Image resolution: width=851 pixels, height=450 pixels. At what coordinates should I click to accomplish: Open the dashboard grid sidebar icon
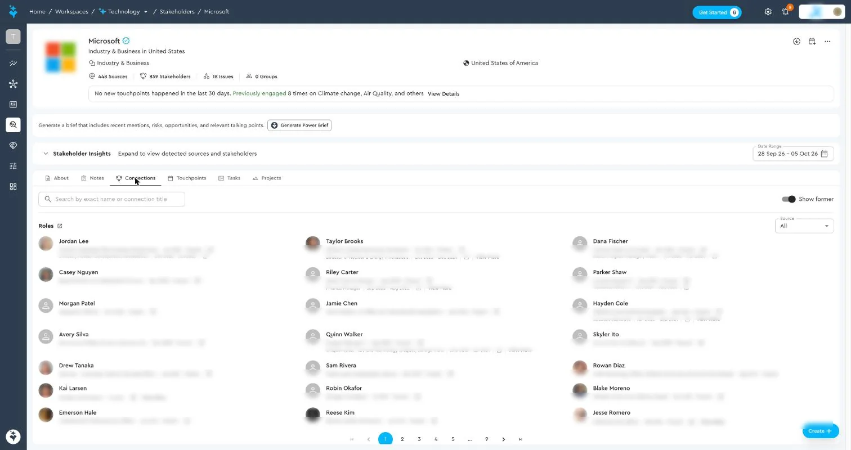coord(13,186)
